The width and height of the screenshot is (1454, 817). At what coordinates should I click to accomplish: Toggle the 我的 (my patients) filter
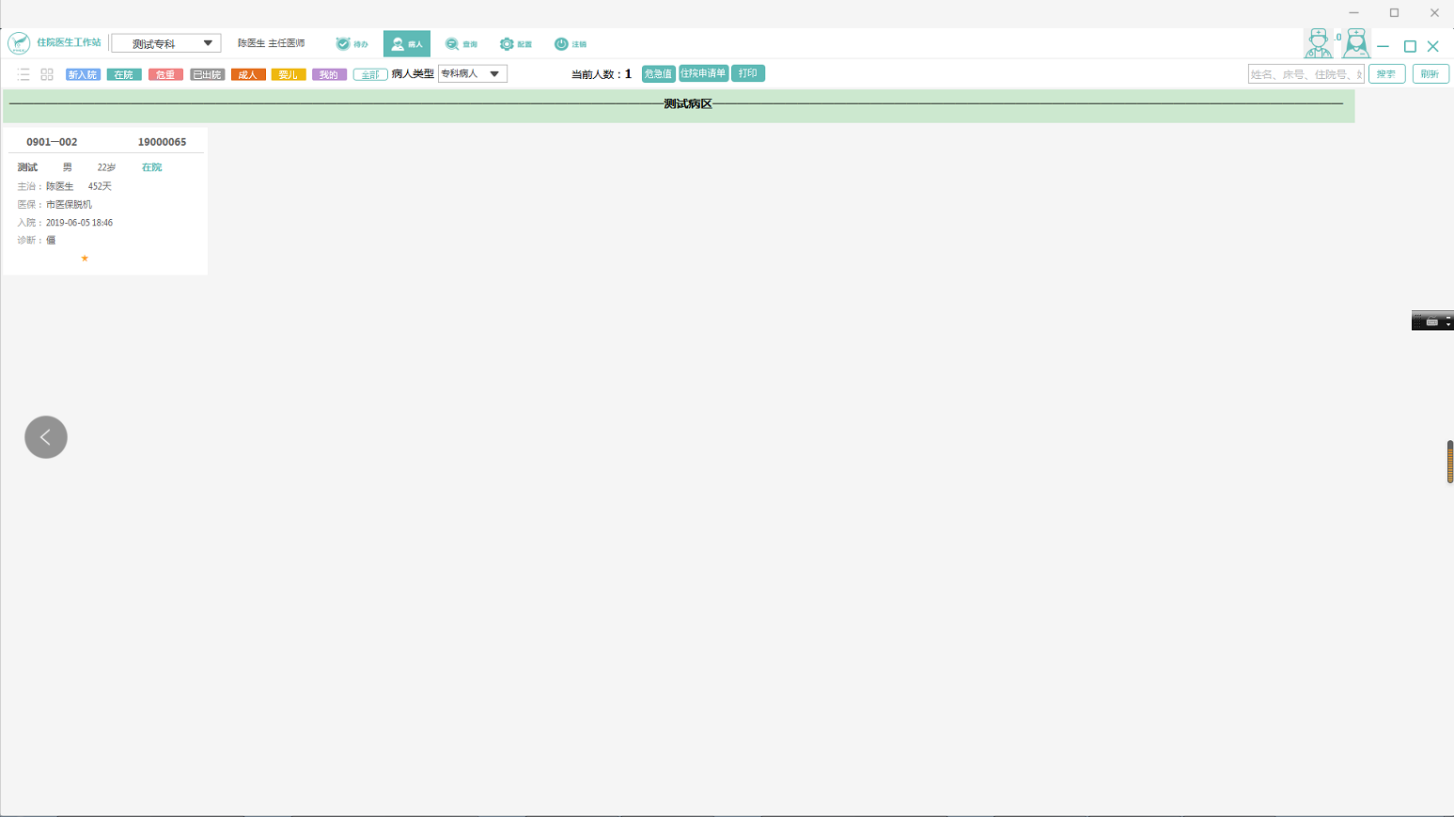pos(327,73)
